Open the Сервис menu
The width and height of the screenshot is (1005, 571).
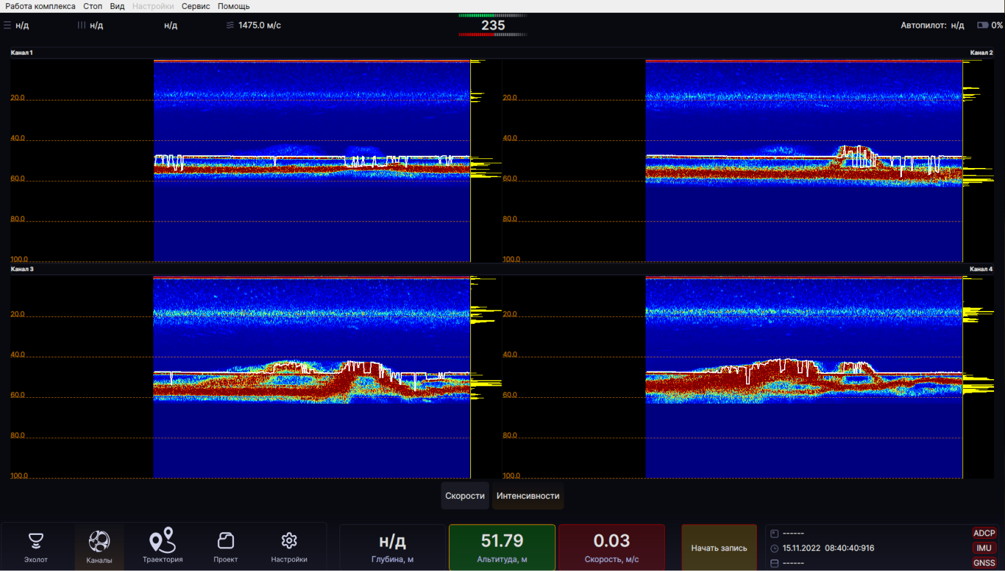tap(195, 6)
